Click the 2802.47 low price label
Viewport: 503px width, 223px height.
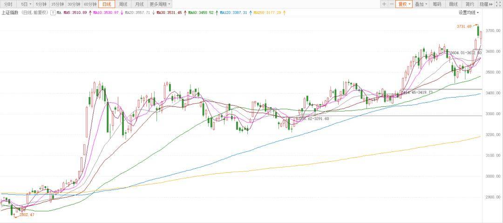pos(27,215)
